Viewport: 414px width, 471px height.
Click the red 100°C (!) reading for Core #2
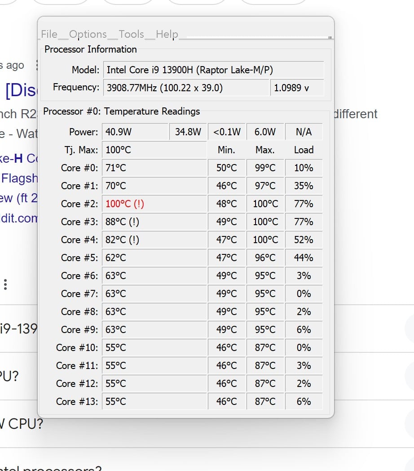(154, 204)
